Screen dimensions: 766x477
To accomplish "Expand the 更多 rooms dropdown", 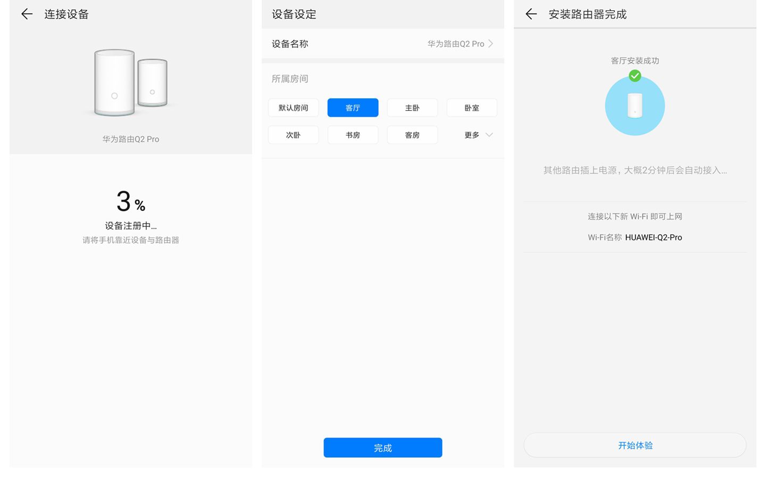I will [478, 135].
